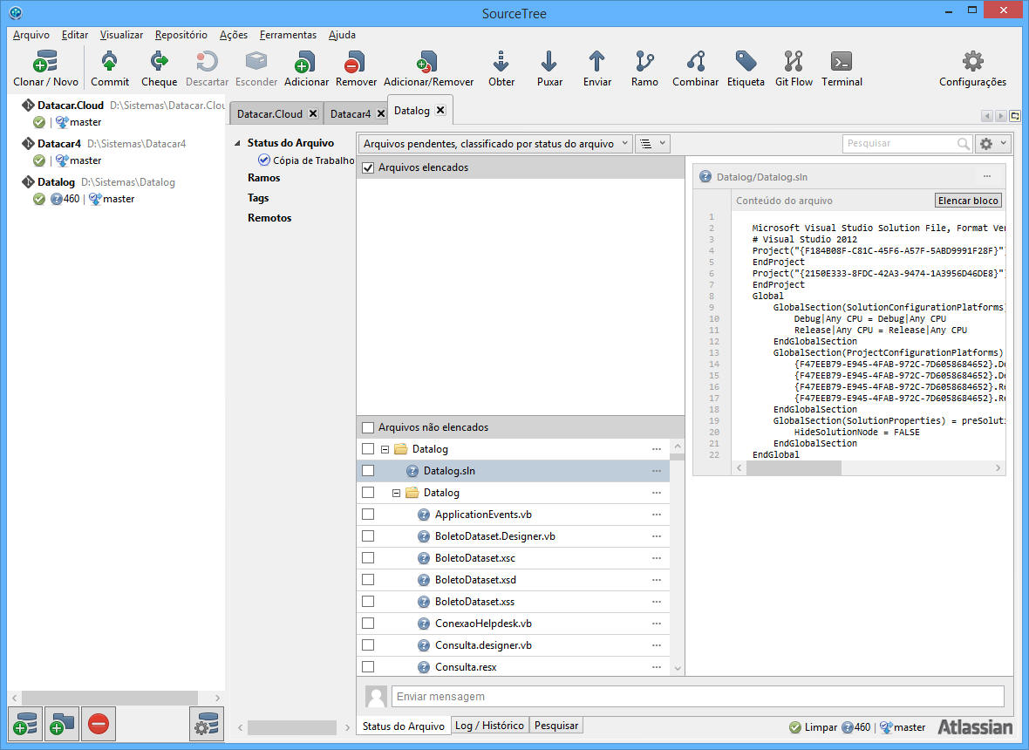The height and width of the screenshot is (750, 1029).
Task: Open Configurações gear in the toolbar
Action: click(972, 62)
